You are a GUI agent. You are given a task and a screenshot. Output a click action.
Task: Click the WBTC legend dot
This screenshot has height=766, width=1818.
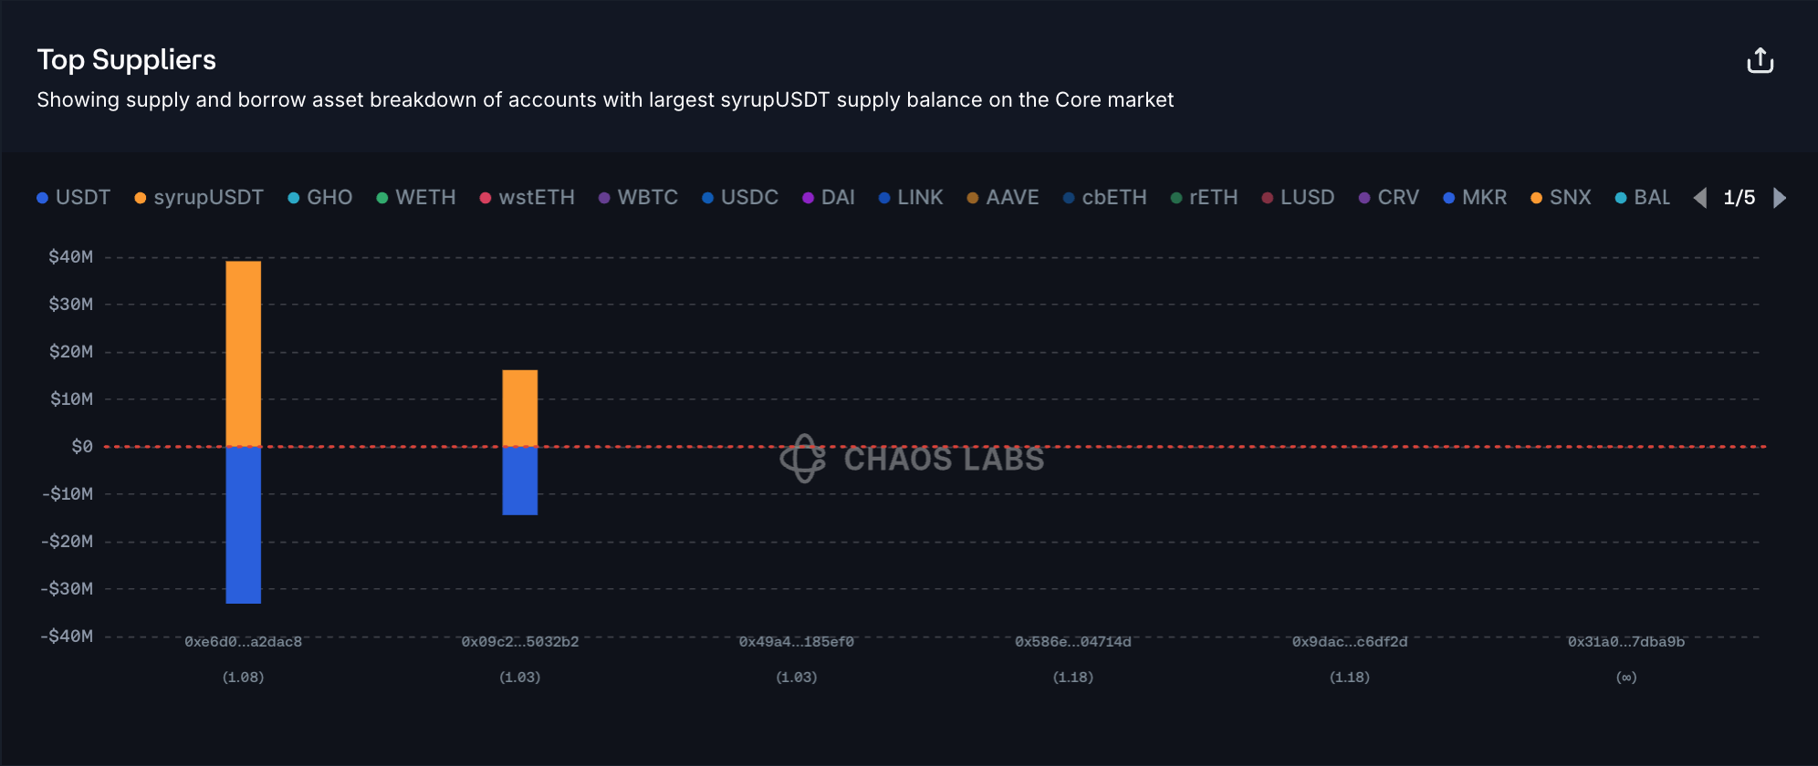[x=604, y=198]
